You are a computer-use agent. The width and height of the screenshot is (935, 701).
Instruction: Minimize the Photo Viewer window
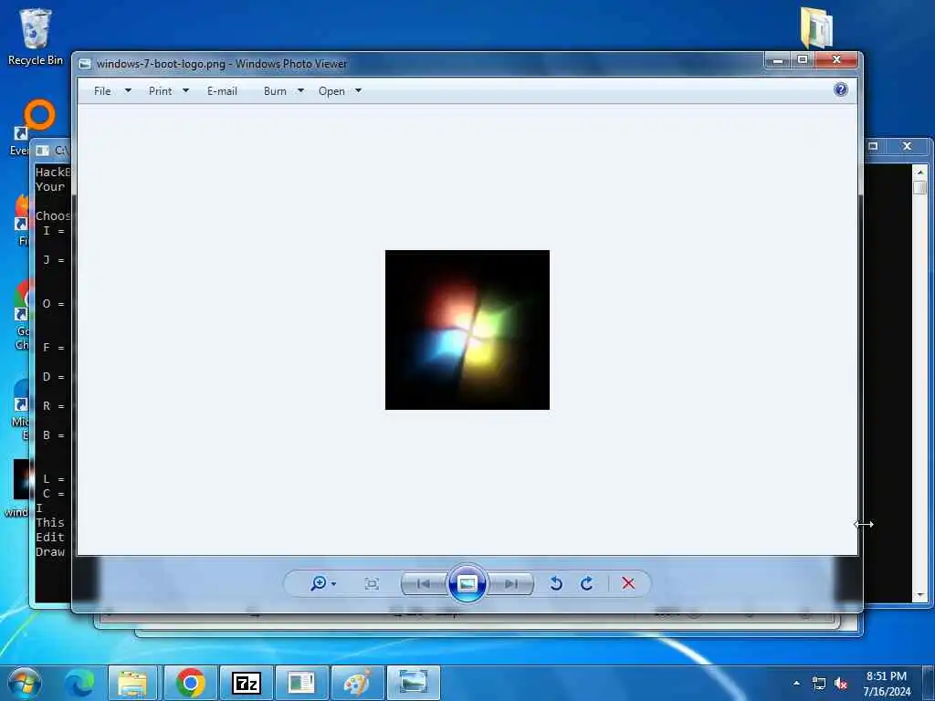778,59
